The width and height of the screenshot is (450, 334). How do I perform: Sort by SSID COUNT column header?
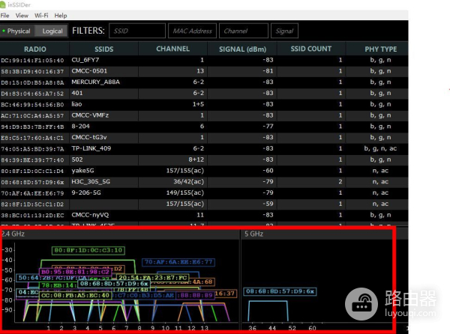click(x=310, y=49)
